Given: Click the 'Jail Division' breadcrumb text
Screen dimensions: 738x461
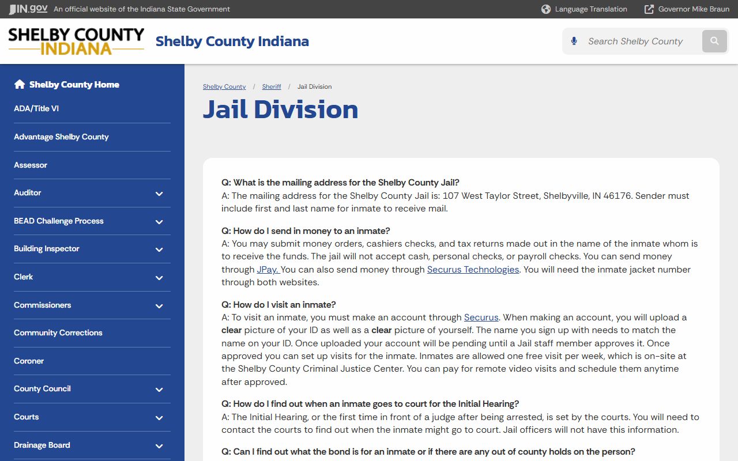Looking at the screenshot, I should tap(315, 86).
